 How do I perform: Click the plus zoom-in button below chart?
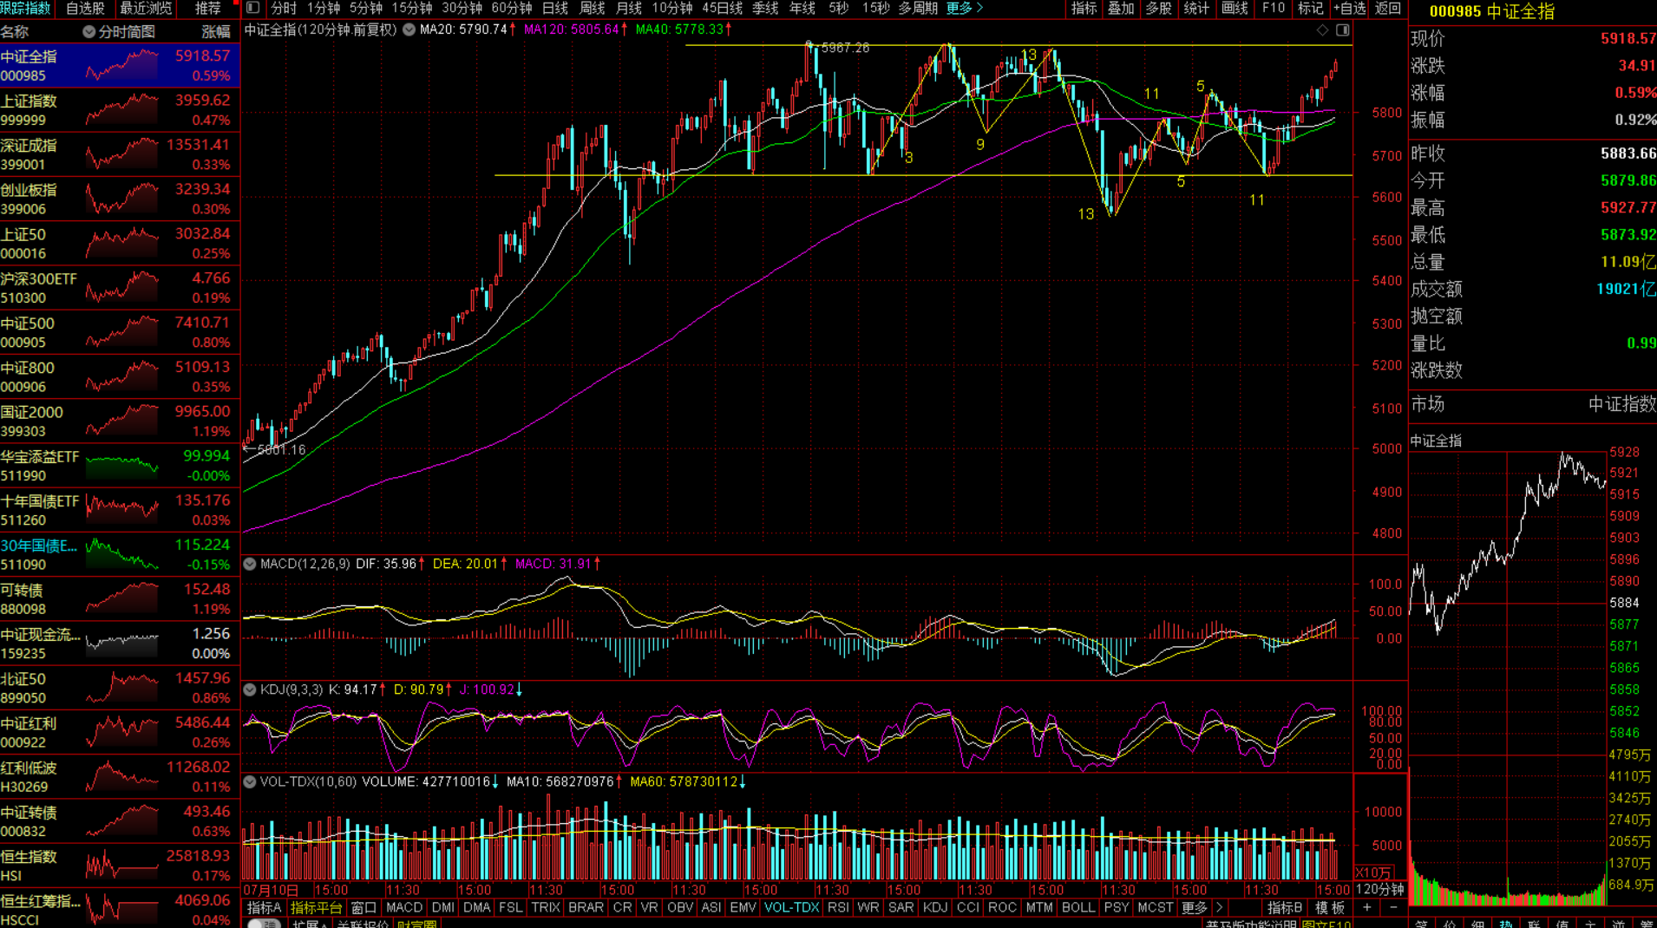[1367, 907]
